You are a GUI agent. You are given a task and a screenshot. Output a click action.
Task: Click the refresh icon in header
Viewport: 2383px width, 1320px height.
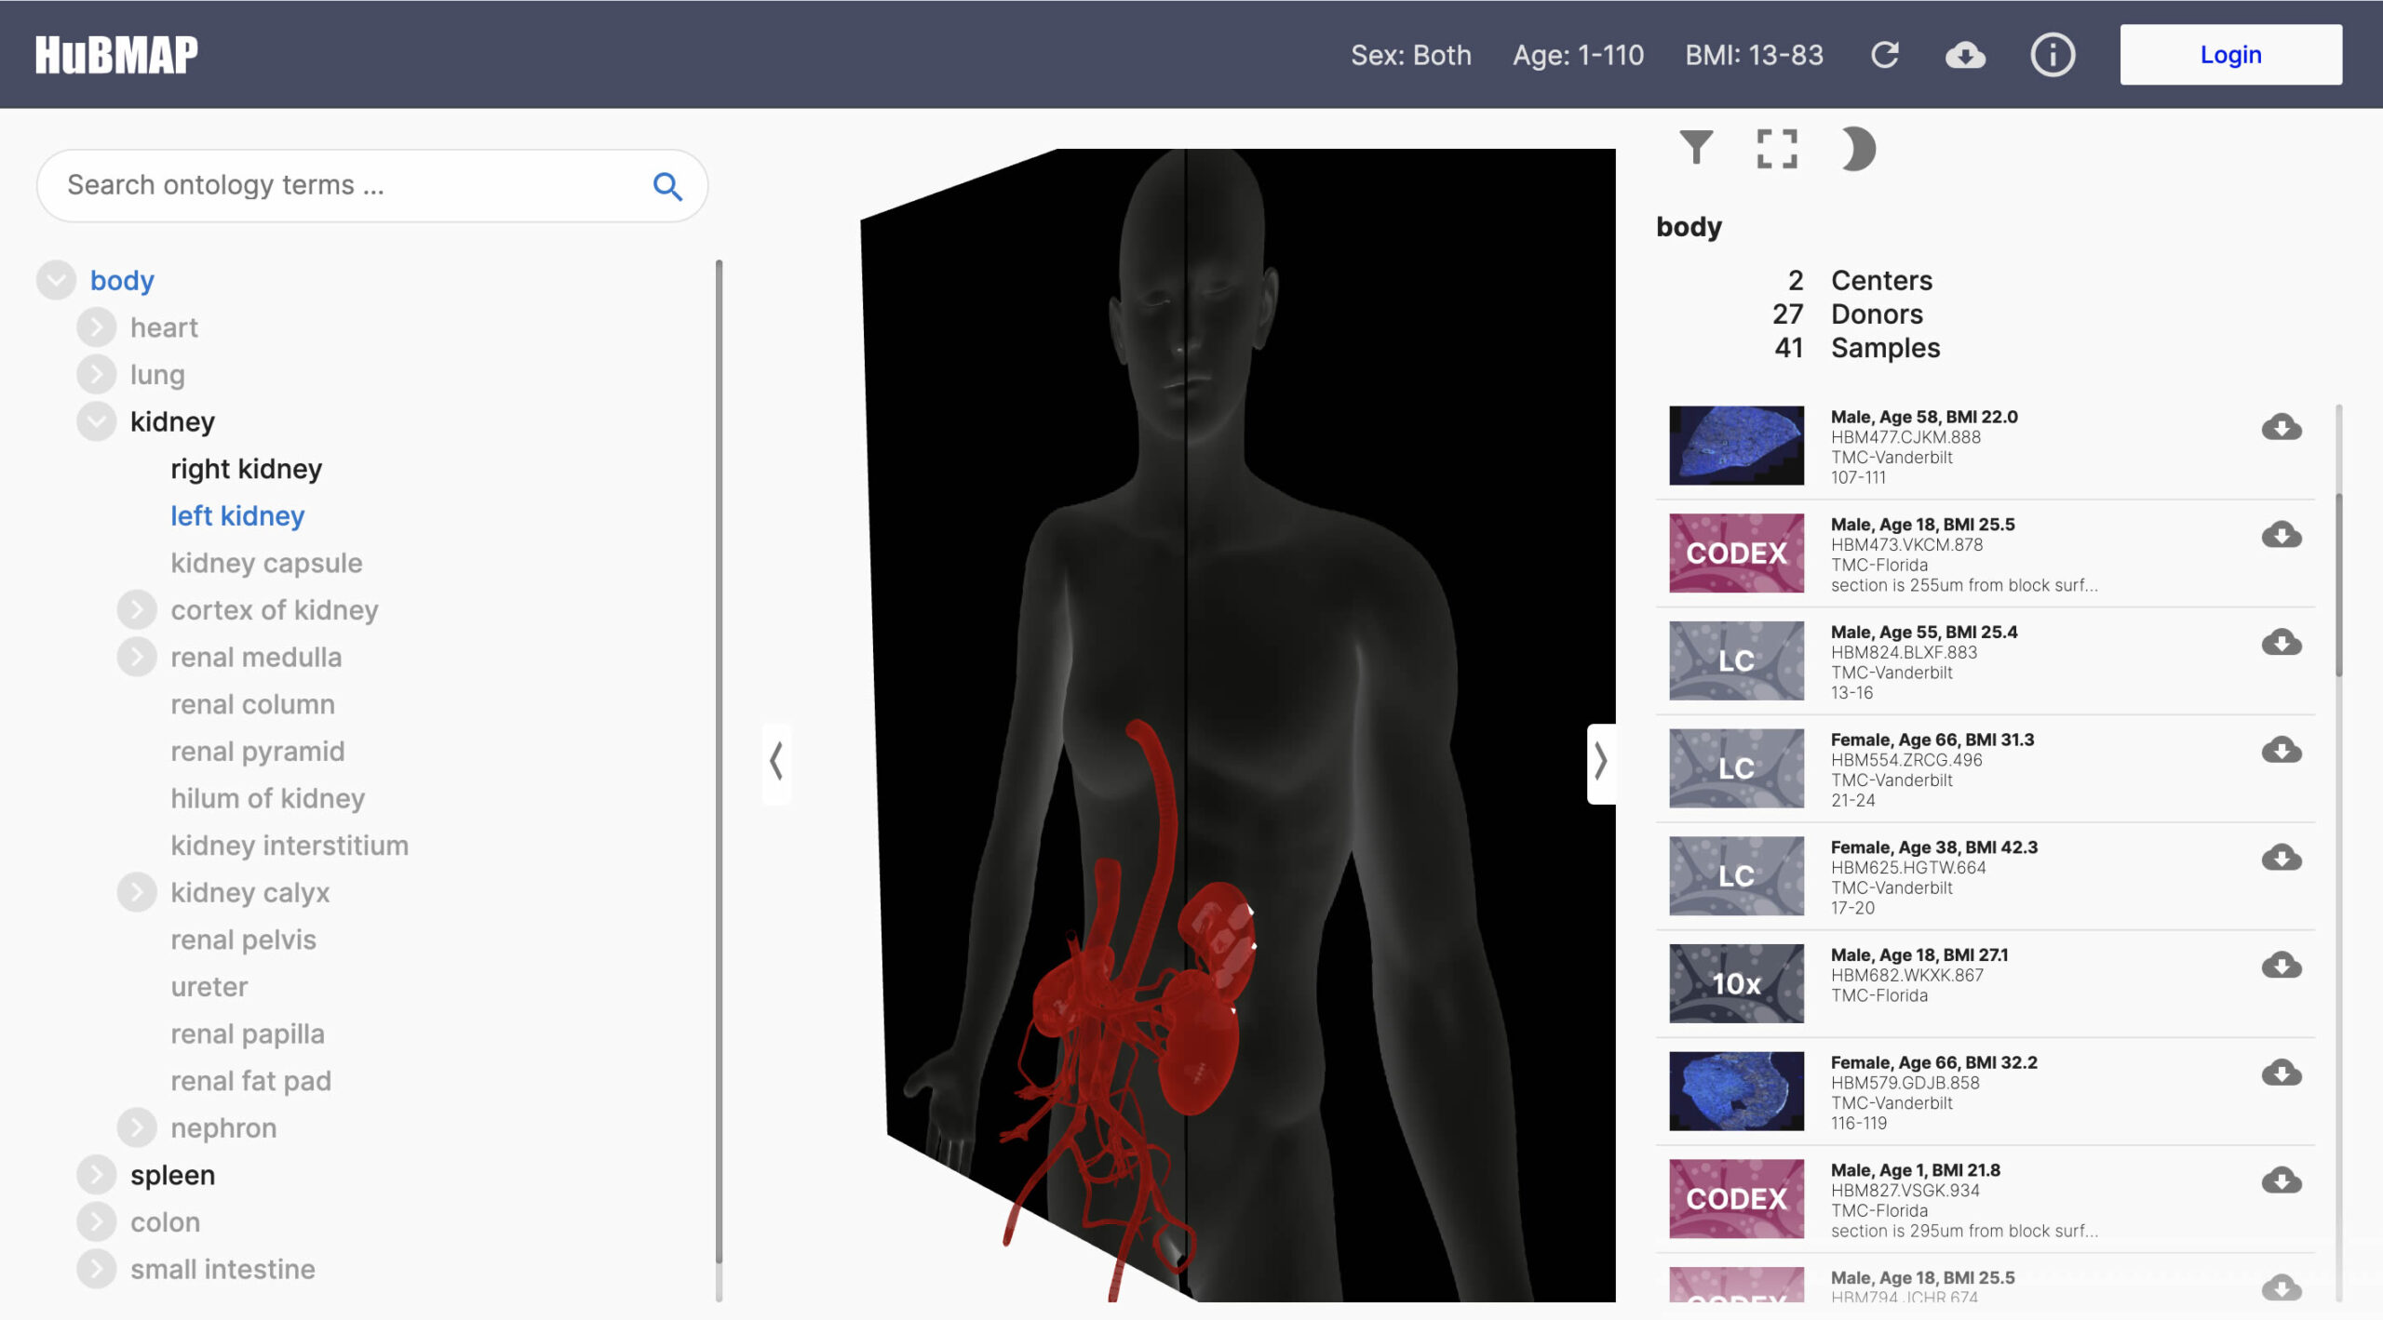click(x=1885, y=55)
